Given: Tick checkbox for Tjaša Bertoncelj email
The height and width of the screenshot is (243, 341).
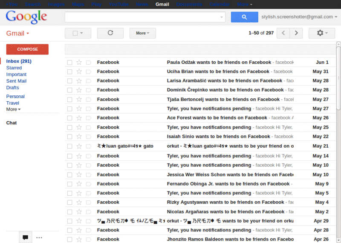Looking at the screenshot, I should click(69, 100).
